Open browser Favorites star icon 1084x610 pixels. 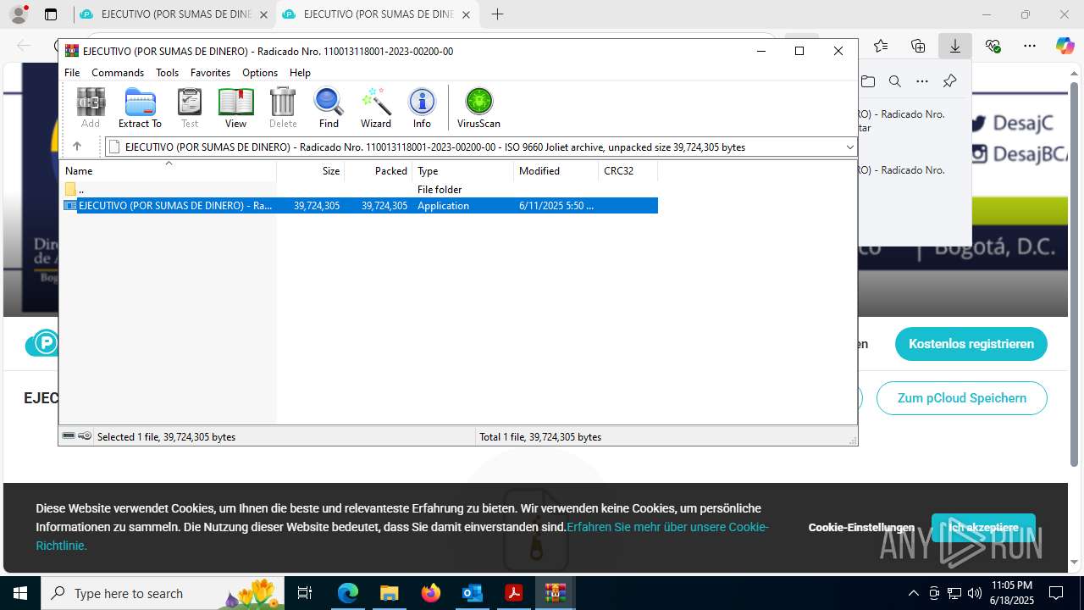point(881,46)
